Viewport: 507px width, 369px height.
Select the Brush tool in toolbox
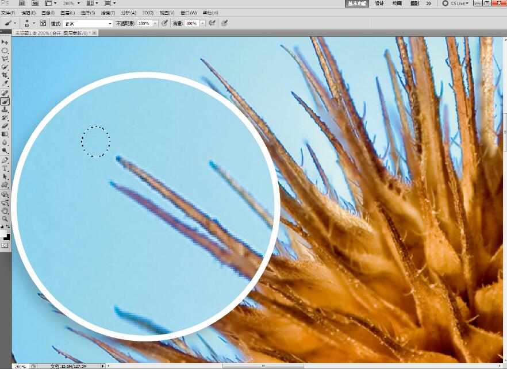pos(5,102)
